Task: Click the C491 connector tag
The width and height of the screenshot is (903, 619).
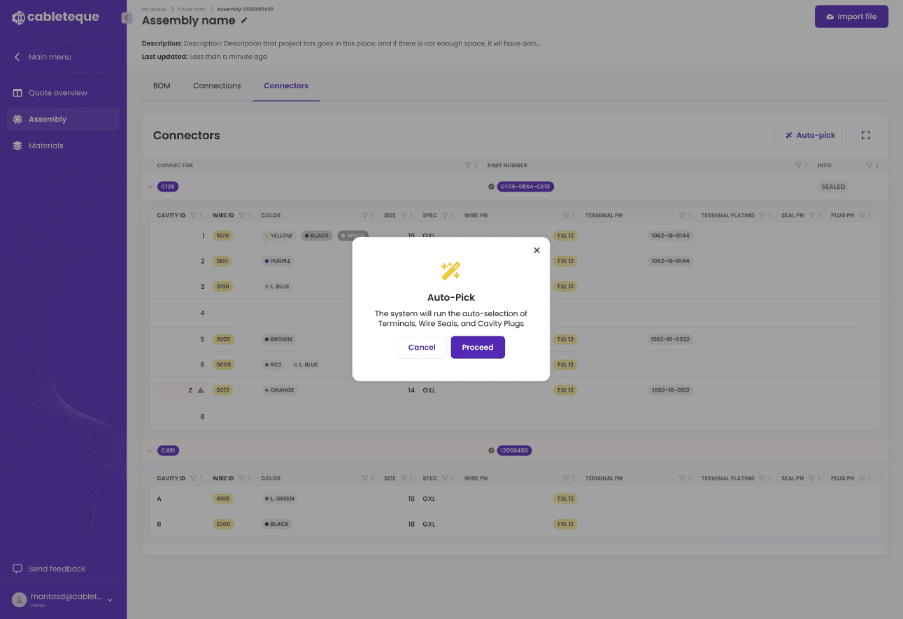Action: click(x=168, y=450)
